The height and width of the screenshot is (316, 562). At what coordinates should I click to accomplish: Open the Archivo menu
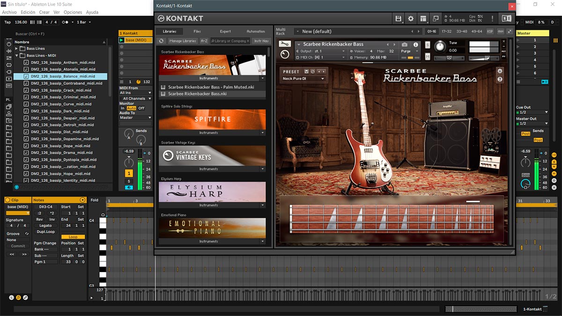point(9,12)
